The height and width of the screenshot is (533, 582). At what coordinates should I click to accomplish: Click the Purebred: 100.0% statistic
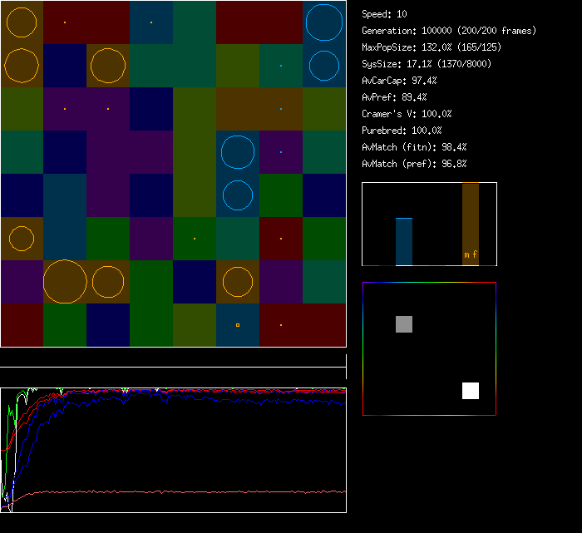tap(402, 131)
